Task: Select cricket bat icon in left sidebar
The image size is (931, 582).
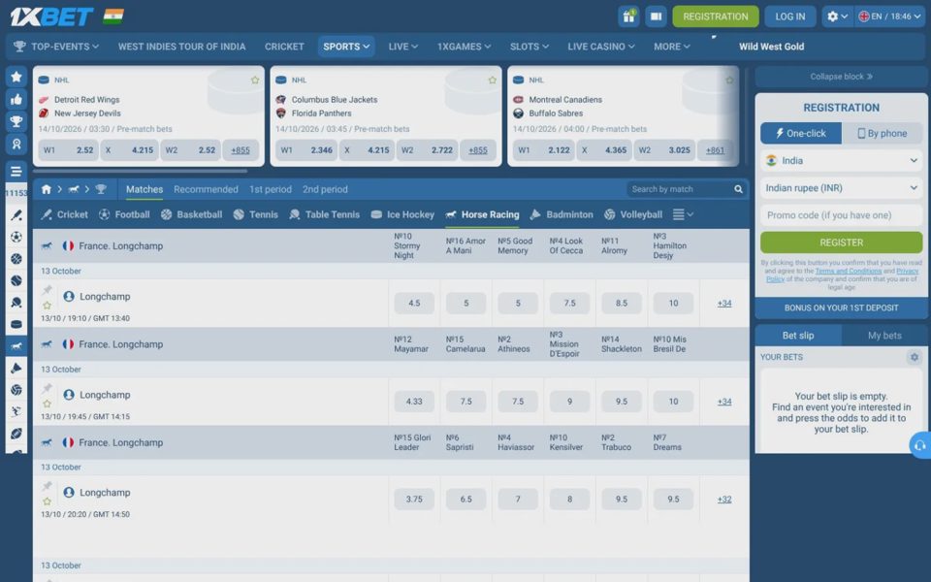Action: tap(16, 215)
